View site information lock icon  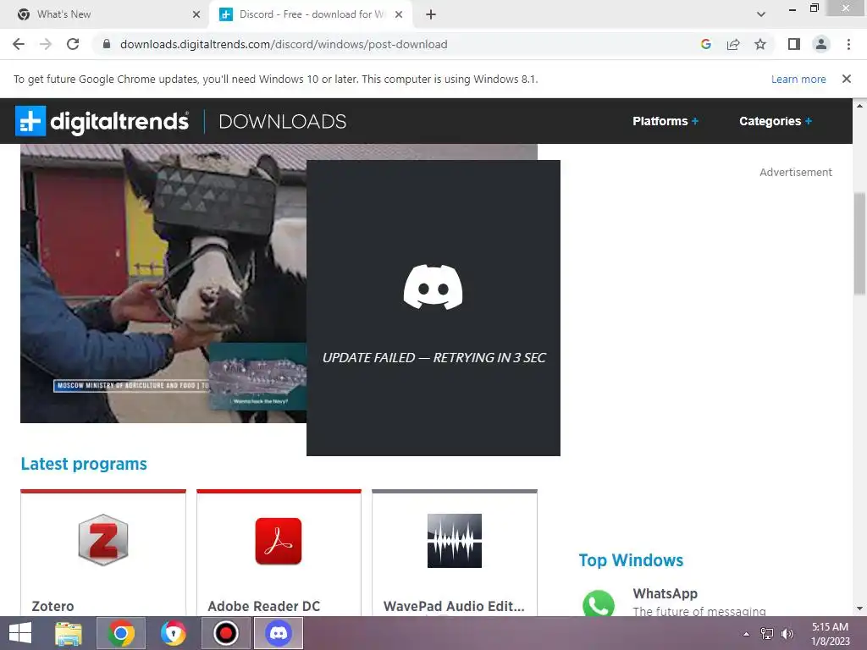107,44
